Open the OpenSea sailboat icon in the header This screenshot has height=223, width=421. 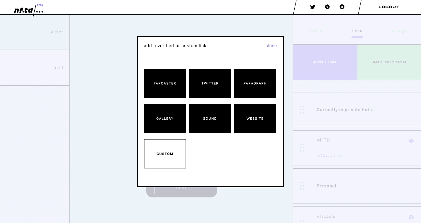[342, 7]
